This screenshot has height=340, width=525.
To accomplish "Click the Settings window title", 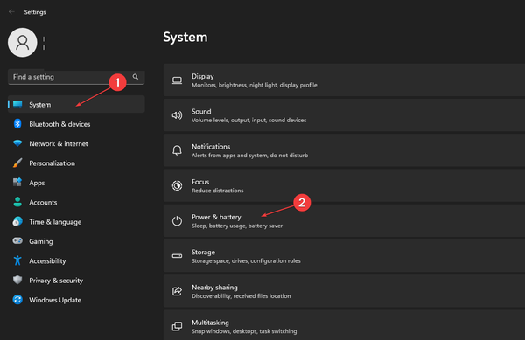I will 35,12.
